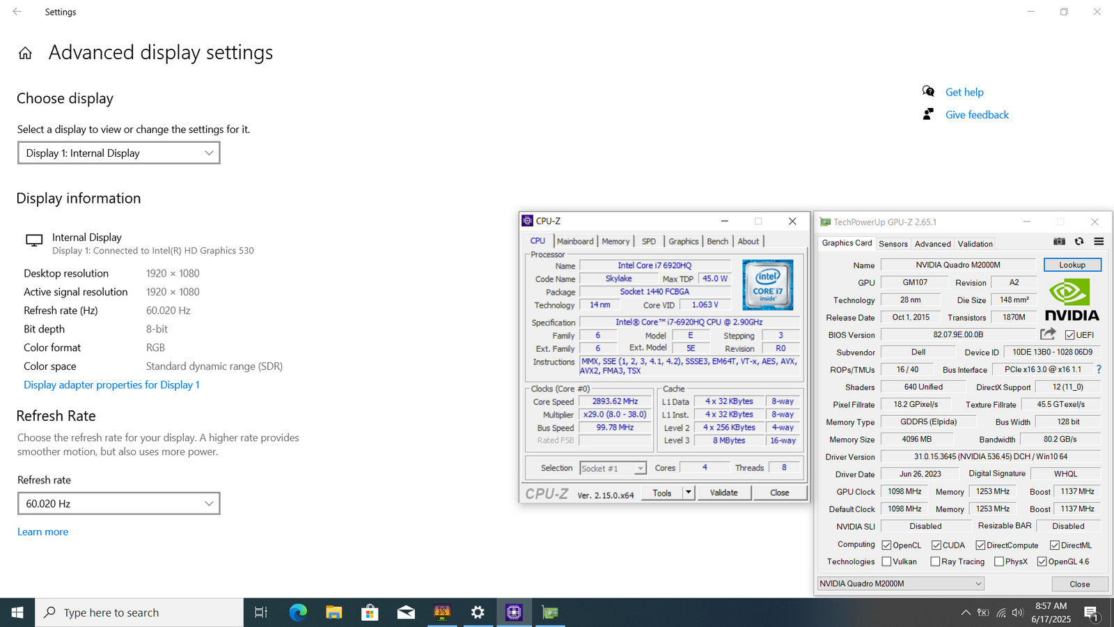Click the Settings back arrow
Image resolution: width=1114 pixels, height=627 pixels.
click(x=17, y=12)
